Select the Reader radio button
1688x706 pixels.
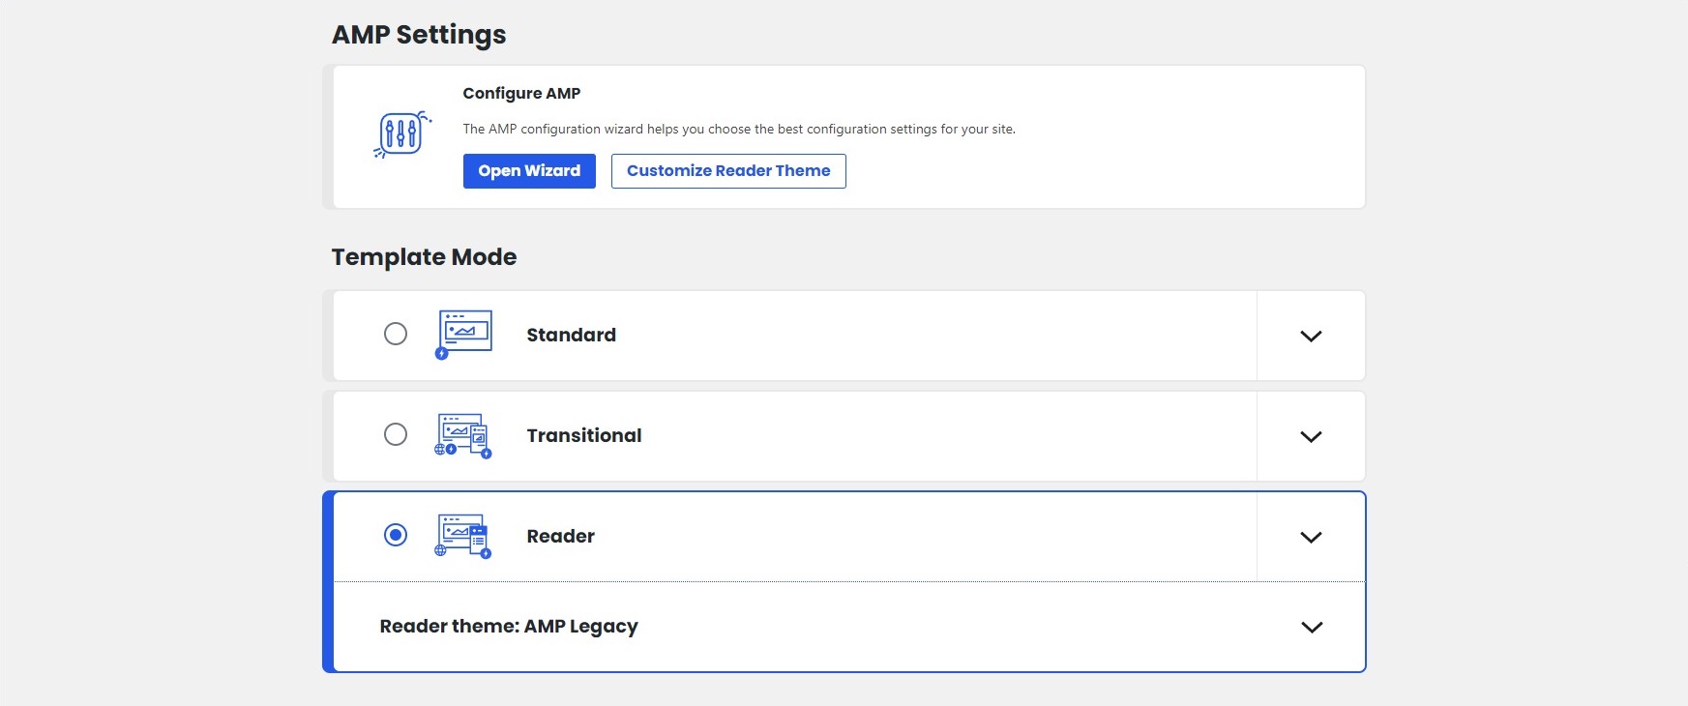point(396,535)
